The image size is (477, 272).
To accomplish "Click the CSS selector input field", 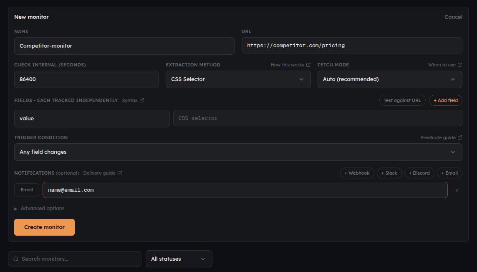I will [x=318, y=118].
